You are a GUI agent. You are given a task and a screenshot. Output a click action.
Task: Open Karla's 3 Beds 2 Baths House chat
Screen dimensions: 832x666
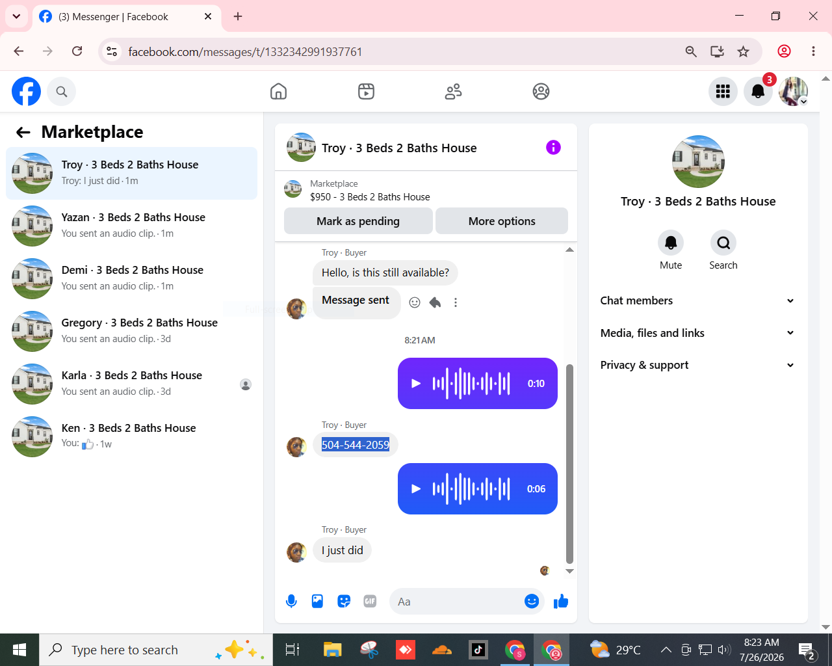tap(132, 384)
